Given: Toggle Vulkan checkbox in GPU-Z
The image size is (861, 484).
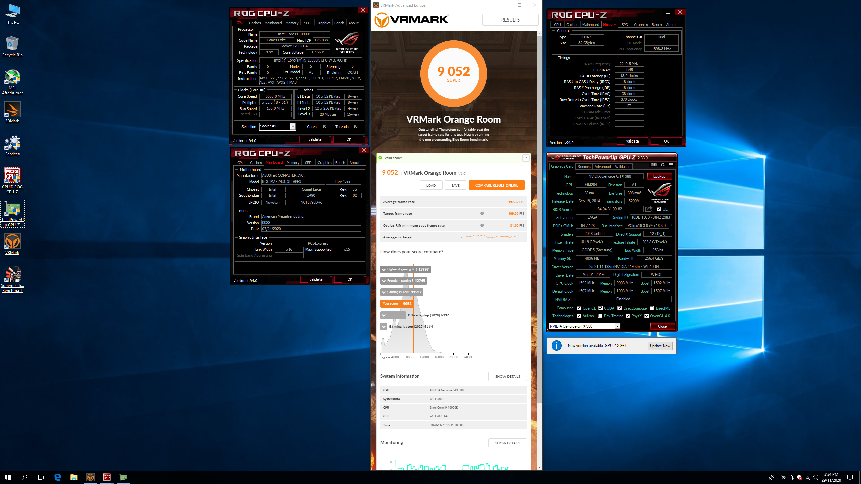Looking at the screenshot, I should (x=579, y=316).
